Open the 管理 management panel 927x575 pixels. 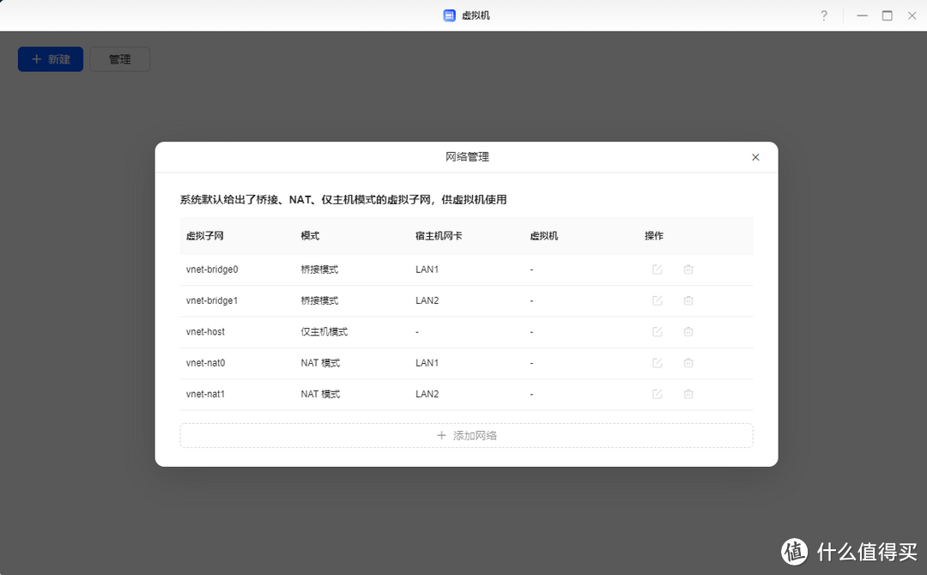(x=119, y=58)
